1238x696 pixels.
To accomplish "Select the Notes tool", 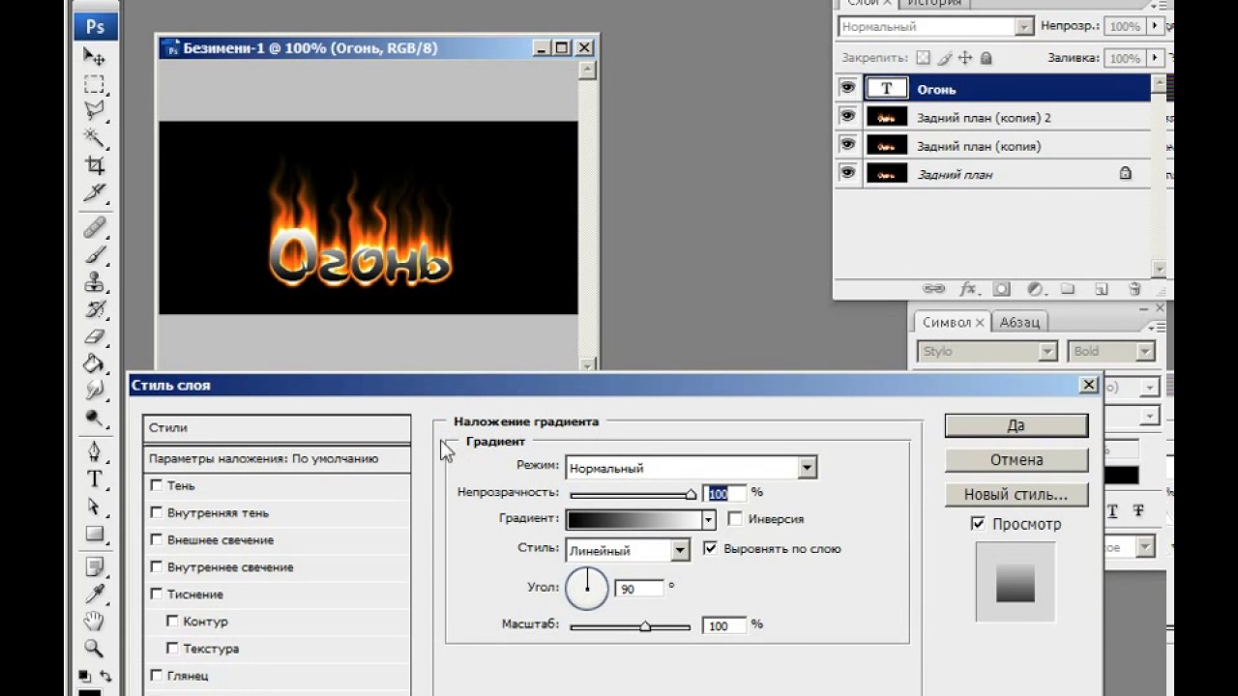I will click(94, 567).
